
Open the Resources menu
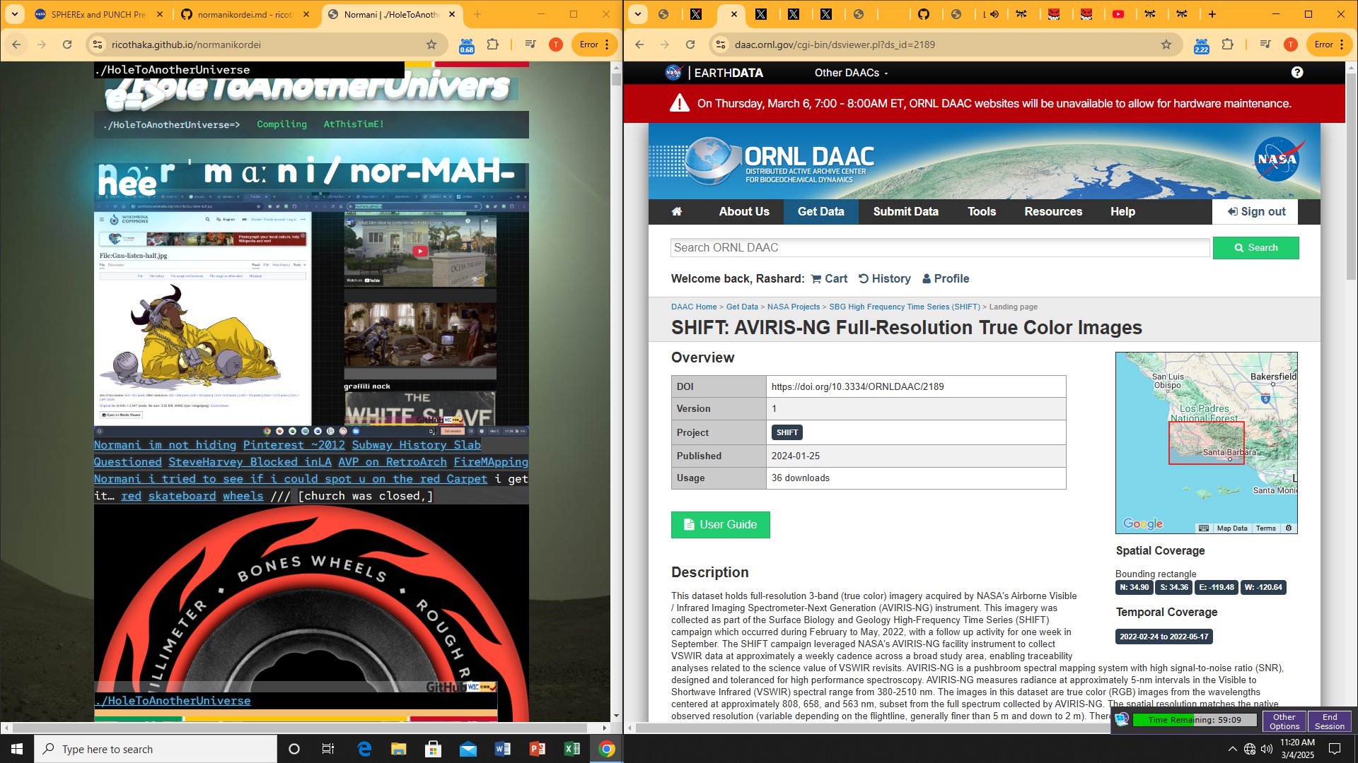tap(1053, 211)
